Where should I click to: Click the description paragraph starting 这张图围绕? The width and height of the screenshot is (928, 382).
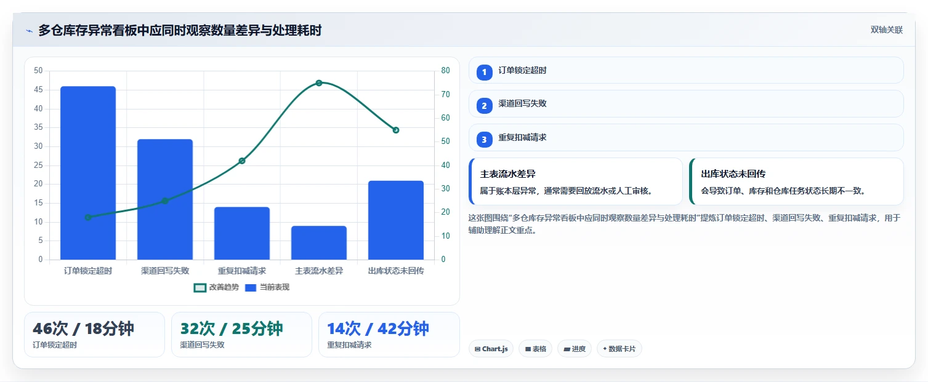point(685,224)
